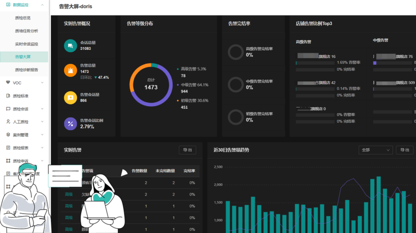Go to 质检诊断报告 page
This screenshot has width=416, height=233.
(26, 70)
